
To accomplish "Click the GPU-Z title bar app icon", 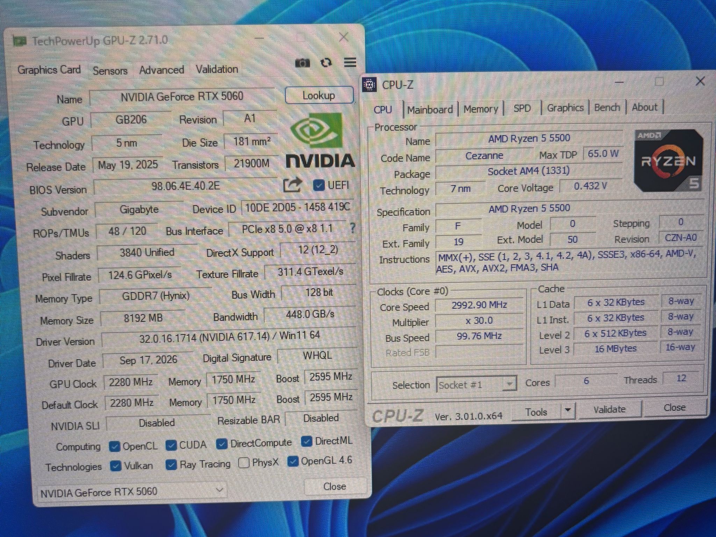I will click(20, 41).
